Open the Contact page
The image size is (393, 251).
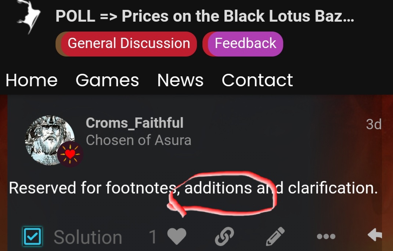click(x=257, y=80)
